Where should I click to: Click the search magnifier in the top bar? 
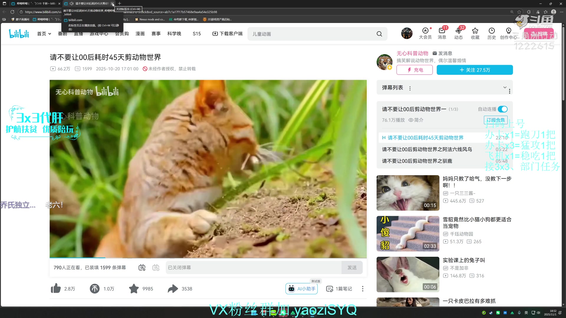(379, 34)
